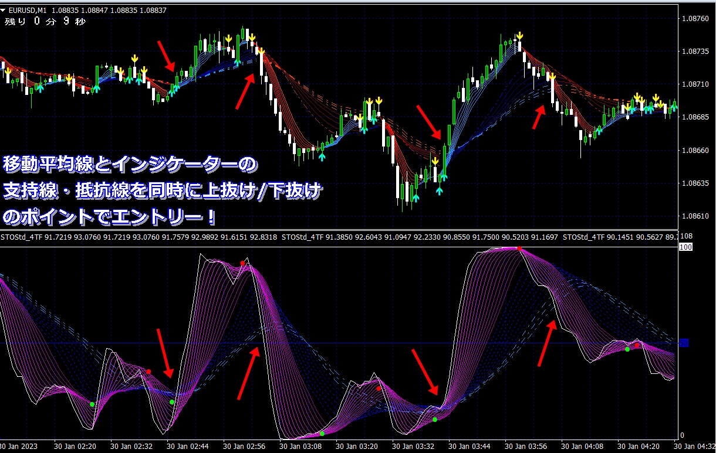Click the yellow down arrow above the highest candle near 03:56
The image size is (716, 453).
[x=519, y=37]
